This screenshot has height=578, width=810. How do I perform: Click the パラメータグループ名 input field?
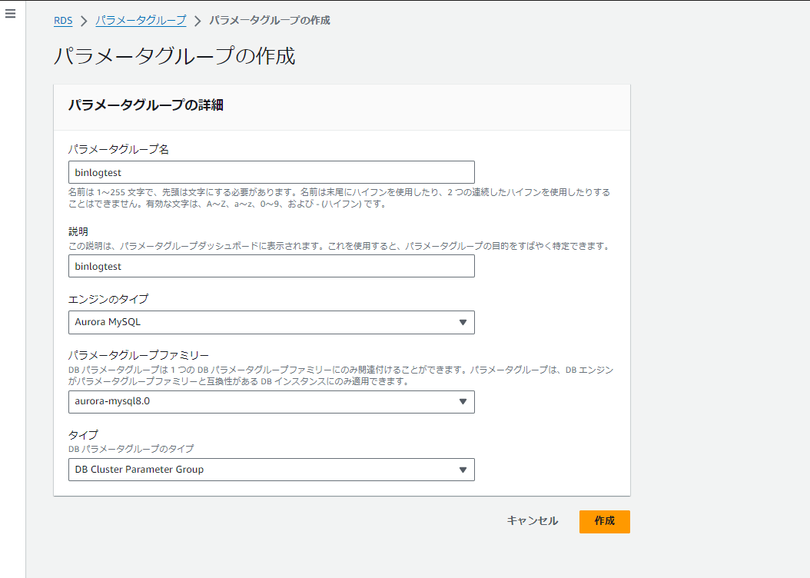(271, 171)
